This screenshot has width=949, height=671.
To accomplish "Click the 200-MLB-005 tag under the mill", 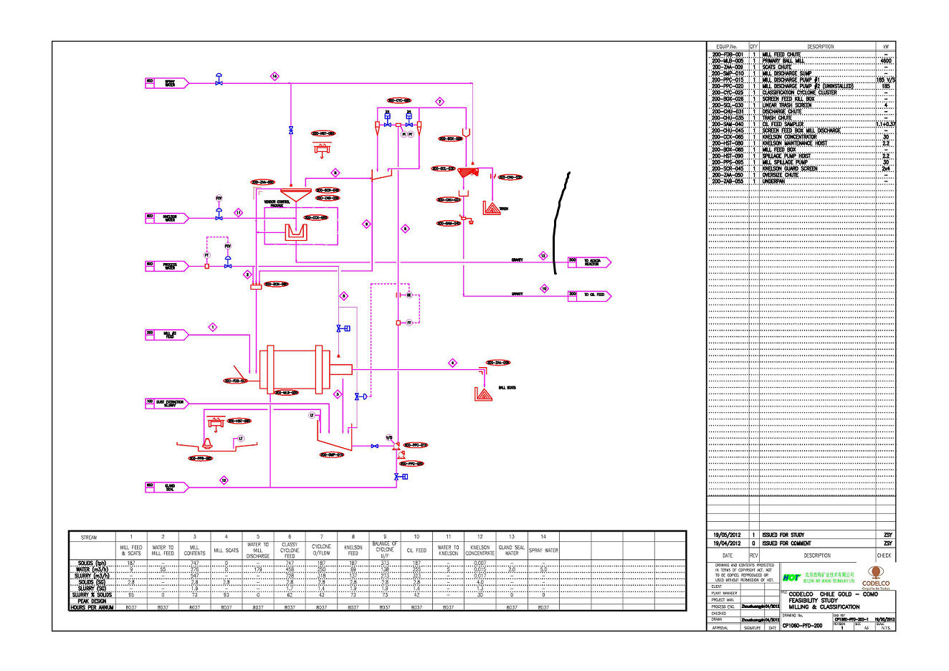I will point(287,393).
